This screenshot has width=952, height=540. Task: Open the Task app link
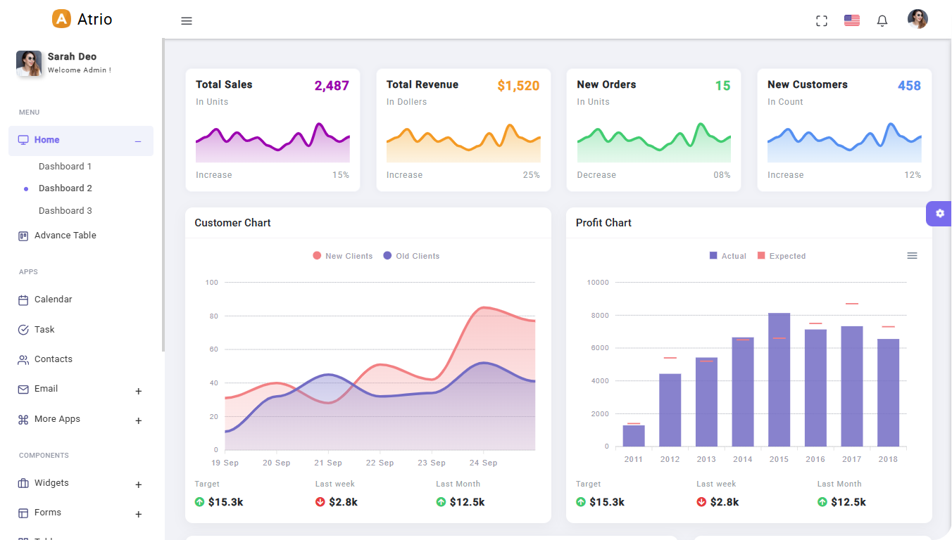(44, 330)
